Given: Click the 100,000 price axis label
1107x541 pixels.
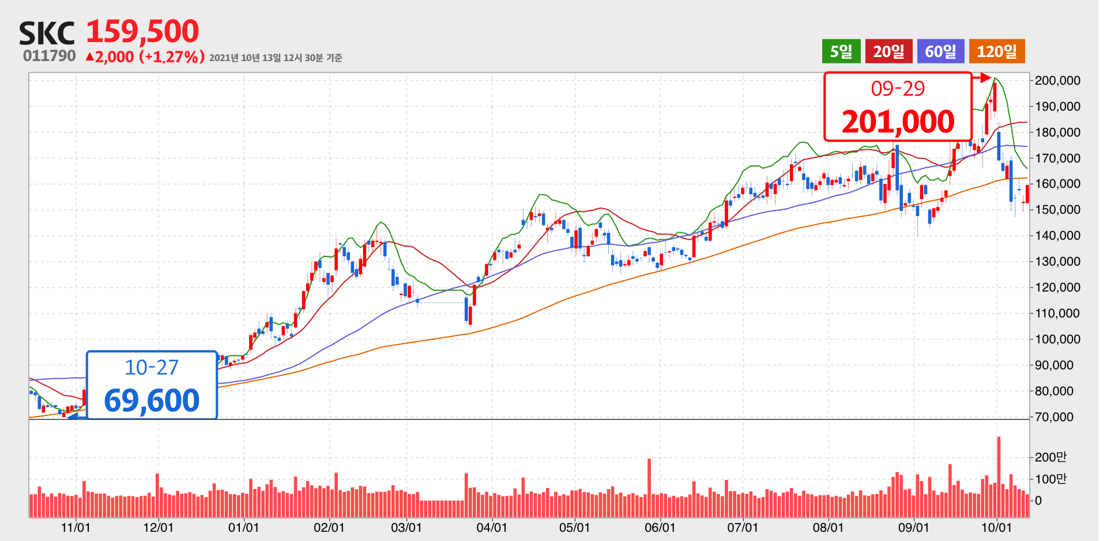Looking at the screenshot, I should (1057, 339).
